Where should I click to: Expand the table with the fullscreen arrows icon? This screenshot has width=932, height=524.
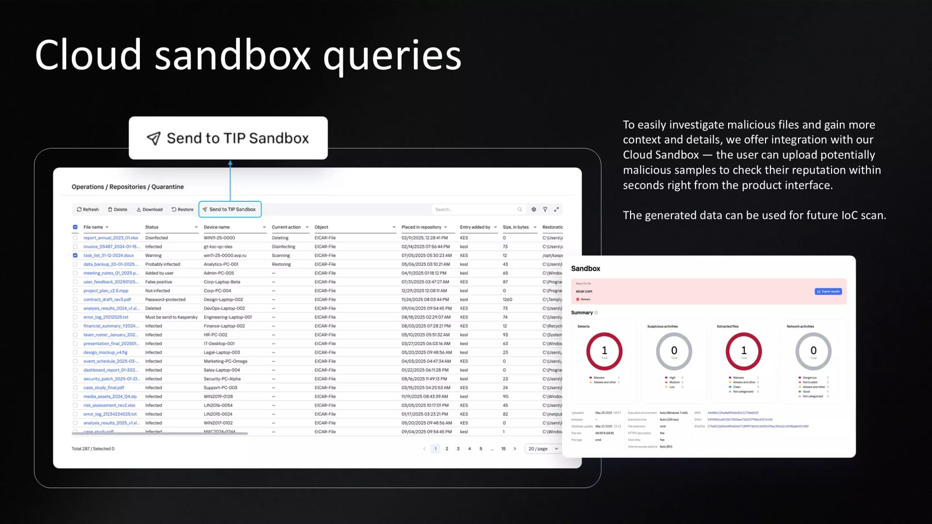click(x=557, y=210)
